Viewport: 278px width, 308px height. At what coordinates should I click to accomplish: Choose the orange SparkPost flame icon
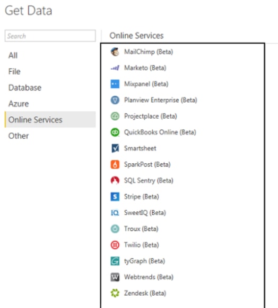click(115, 164)
